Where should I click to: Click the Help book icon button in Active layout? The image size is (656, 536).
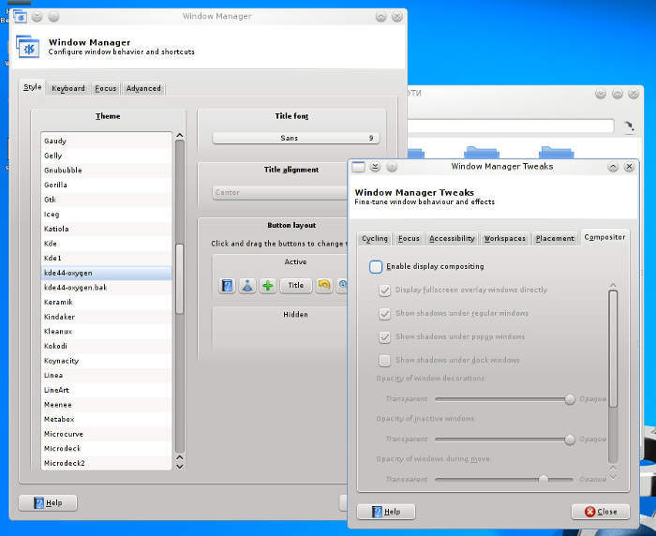click(227, 286)
